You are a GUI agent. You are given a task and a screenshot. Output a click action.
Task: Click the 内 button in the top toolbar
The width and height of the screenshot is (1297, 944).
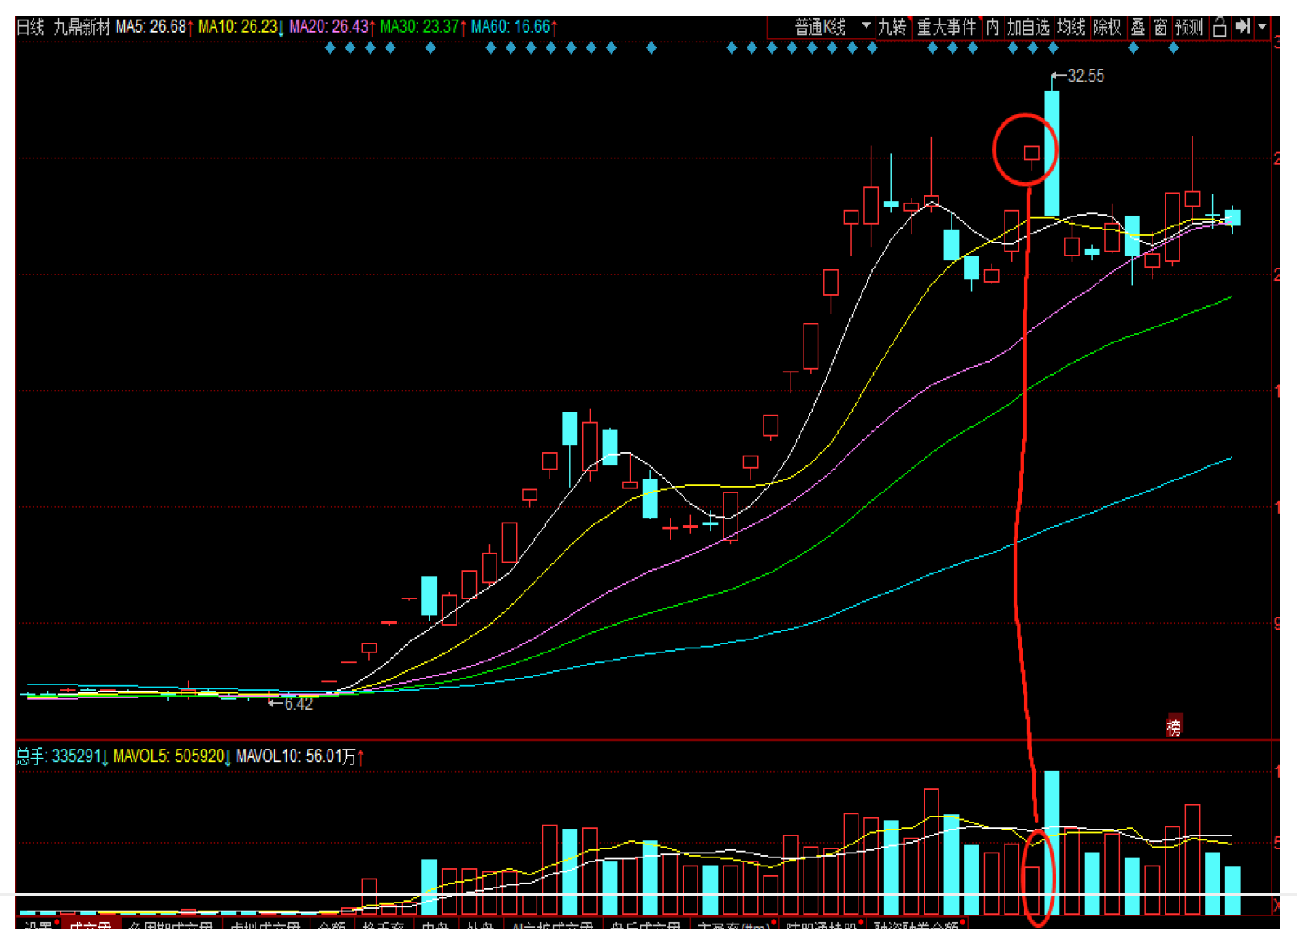(x=992, y=27)
